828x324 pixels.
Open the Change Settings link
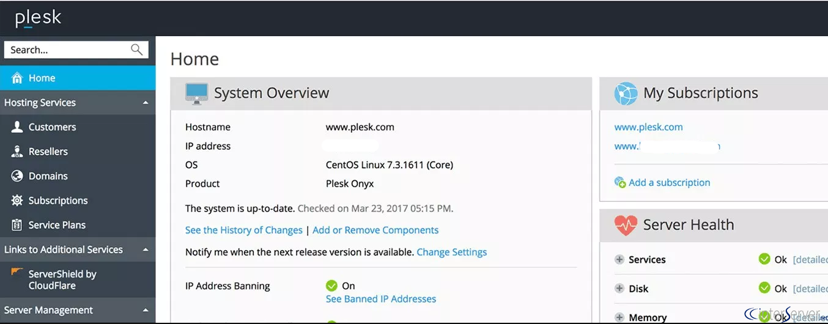pyautogui.click(x=452, y=252)
